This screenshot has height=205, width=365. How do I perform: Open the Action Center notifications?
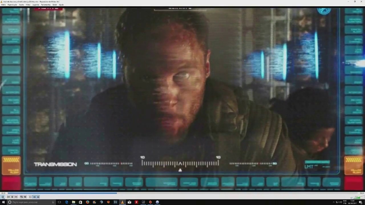click(360, 202)
